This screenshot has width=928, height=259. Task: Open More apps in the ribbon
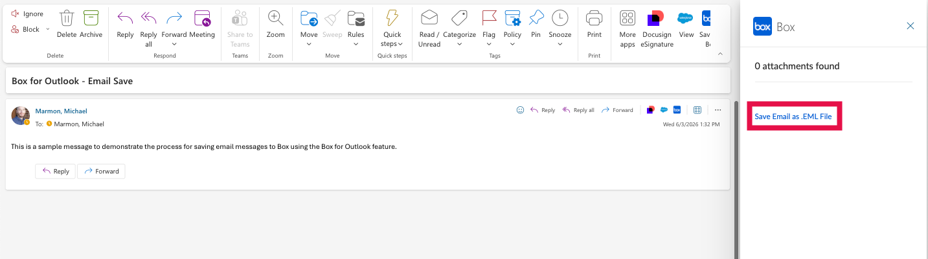coord(628,29)
